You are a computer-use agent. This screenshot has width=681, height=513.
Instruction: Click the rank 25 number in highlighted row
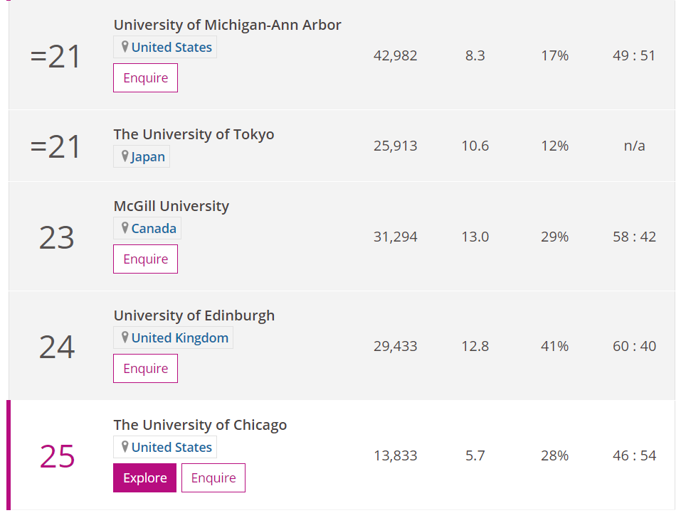[x=57, y=456]
